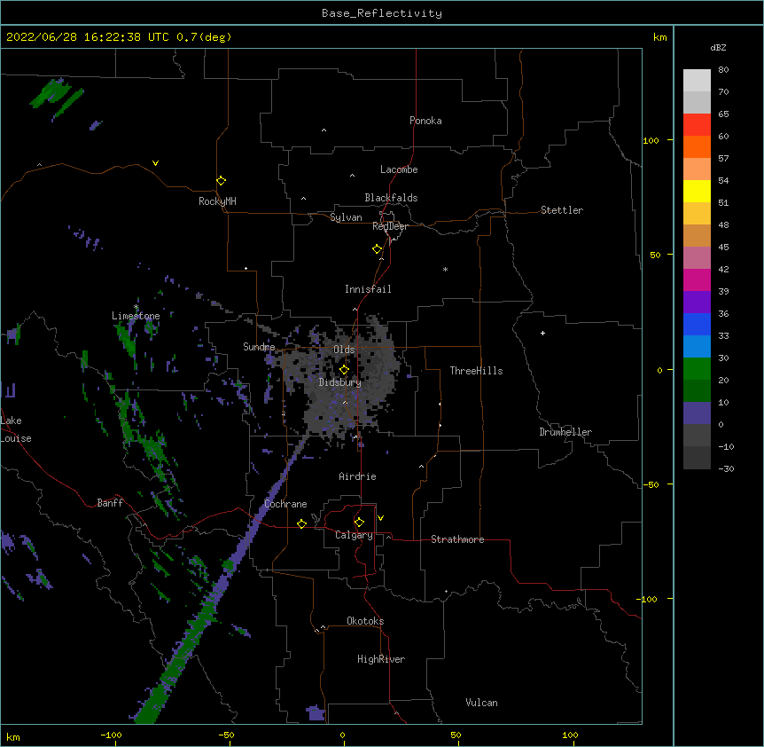Click the vertical axis 50 km tick label
Viewport: 764px width, 747px height.
point(655,255)
